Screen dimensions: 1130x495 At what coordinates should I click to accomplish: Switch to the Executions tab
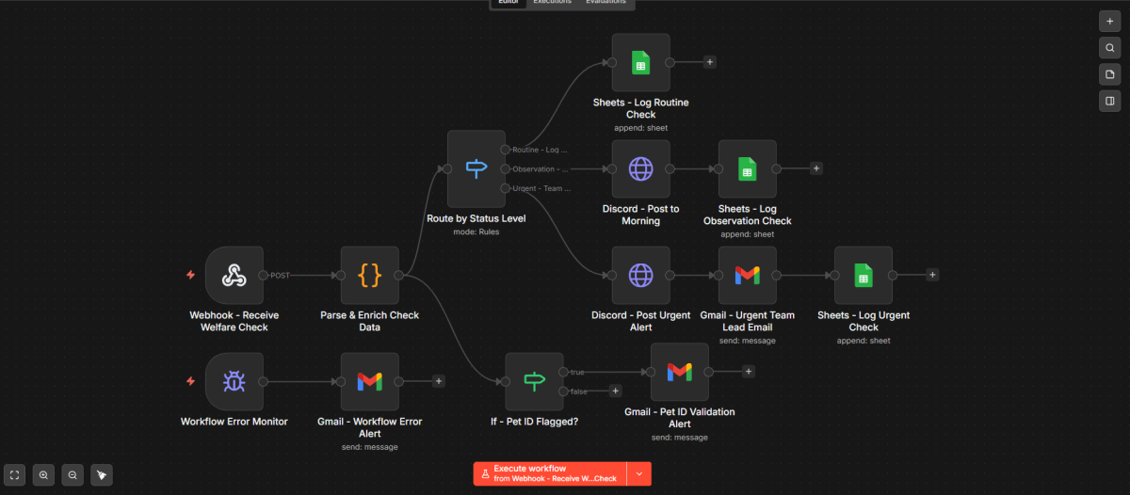(552, 3)
